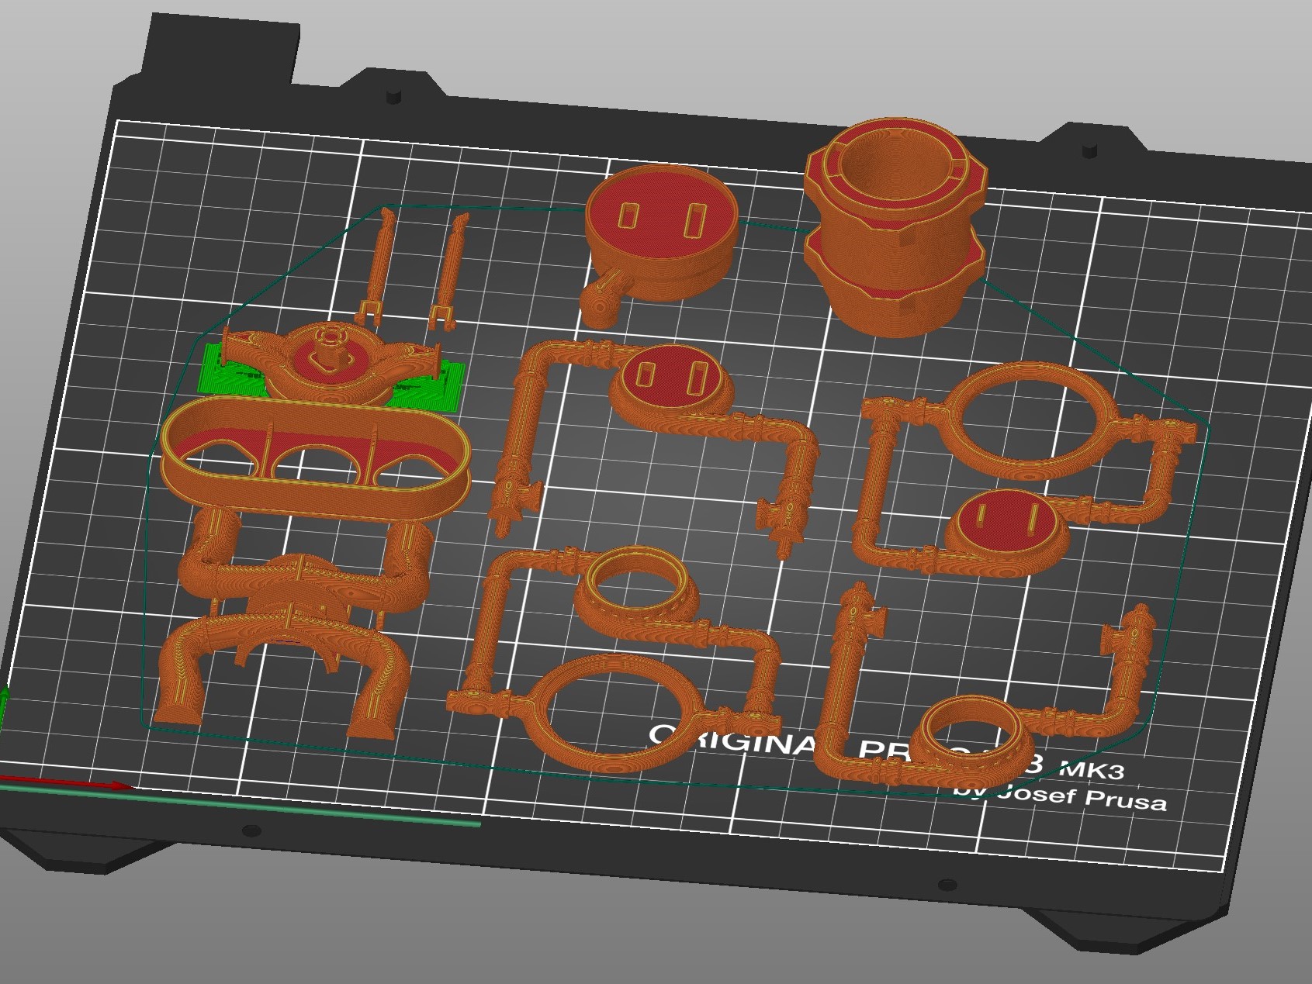The width and height of the screenshot is (1312, 984).
Task: Click the large flat ring at bottom center
Action: [x=613, y=710]
